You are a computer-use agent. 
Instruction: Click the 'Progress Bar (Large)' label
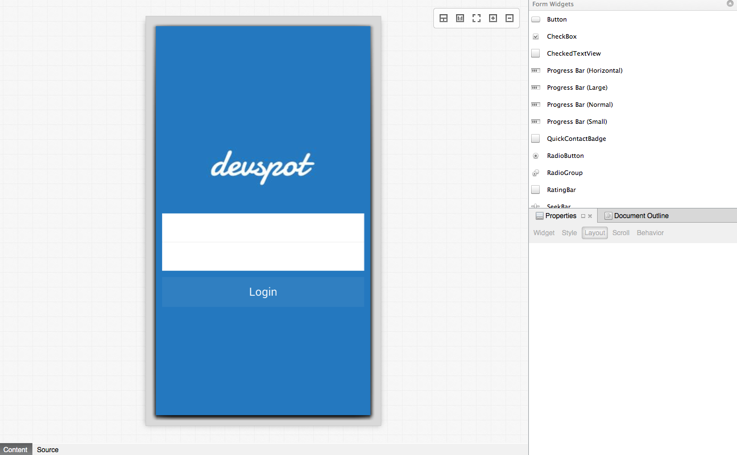tap(577, 87)
